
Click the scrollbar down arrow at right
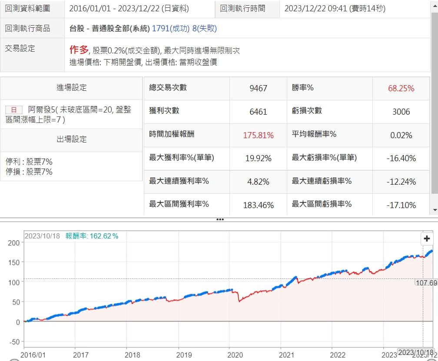pyautogui.click(x=434, y=210)
